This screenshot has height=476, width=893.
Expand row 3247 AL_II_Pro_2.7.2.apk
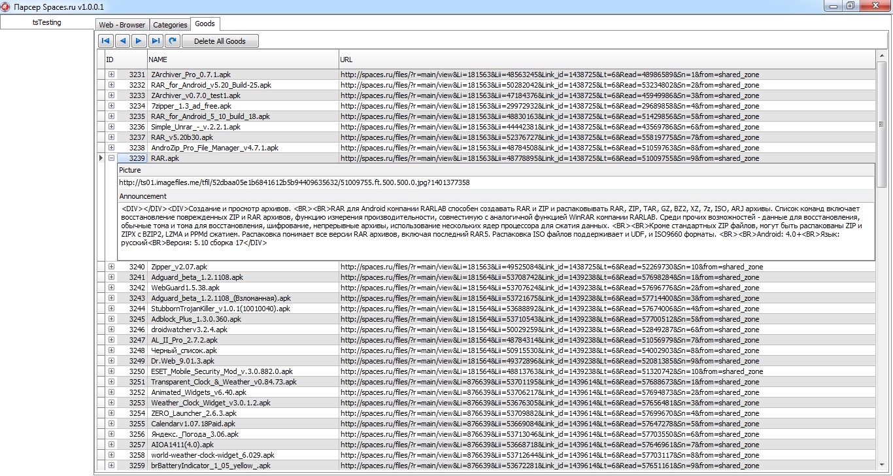(111, 340)
